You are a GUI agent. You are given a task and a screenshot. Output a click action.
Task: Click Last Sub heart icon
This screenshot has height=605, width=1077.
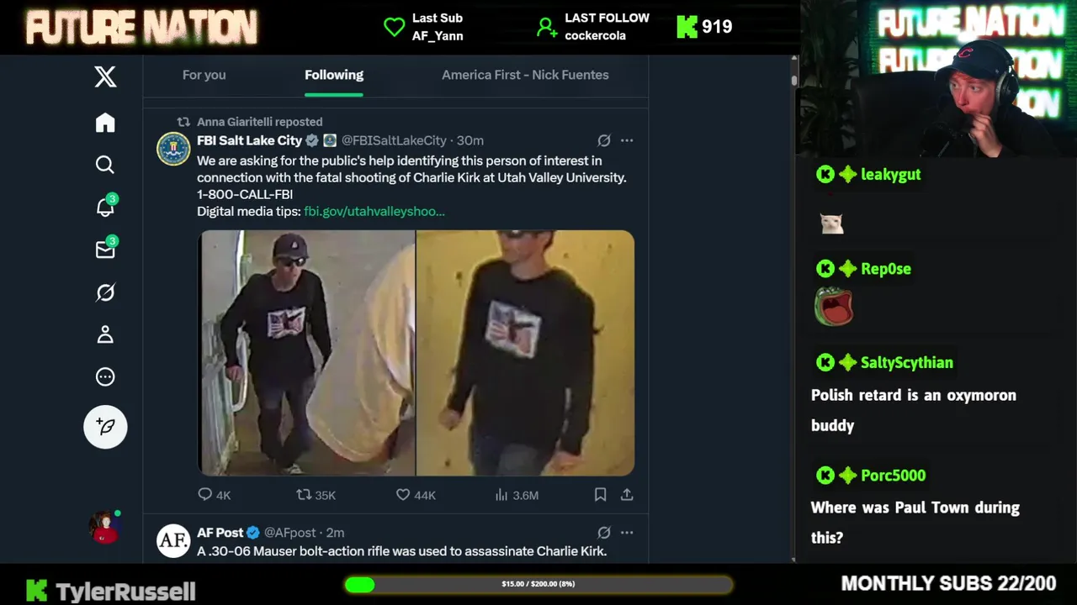394,27
